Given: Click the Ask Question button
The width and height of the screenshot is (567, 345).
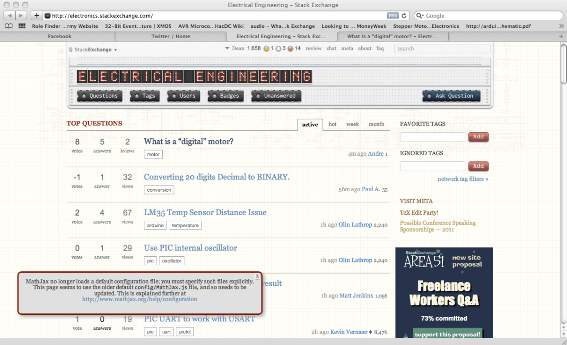Looking at the screenshot, I should (x=451, y=96).
